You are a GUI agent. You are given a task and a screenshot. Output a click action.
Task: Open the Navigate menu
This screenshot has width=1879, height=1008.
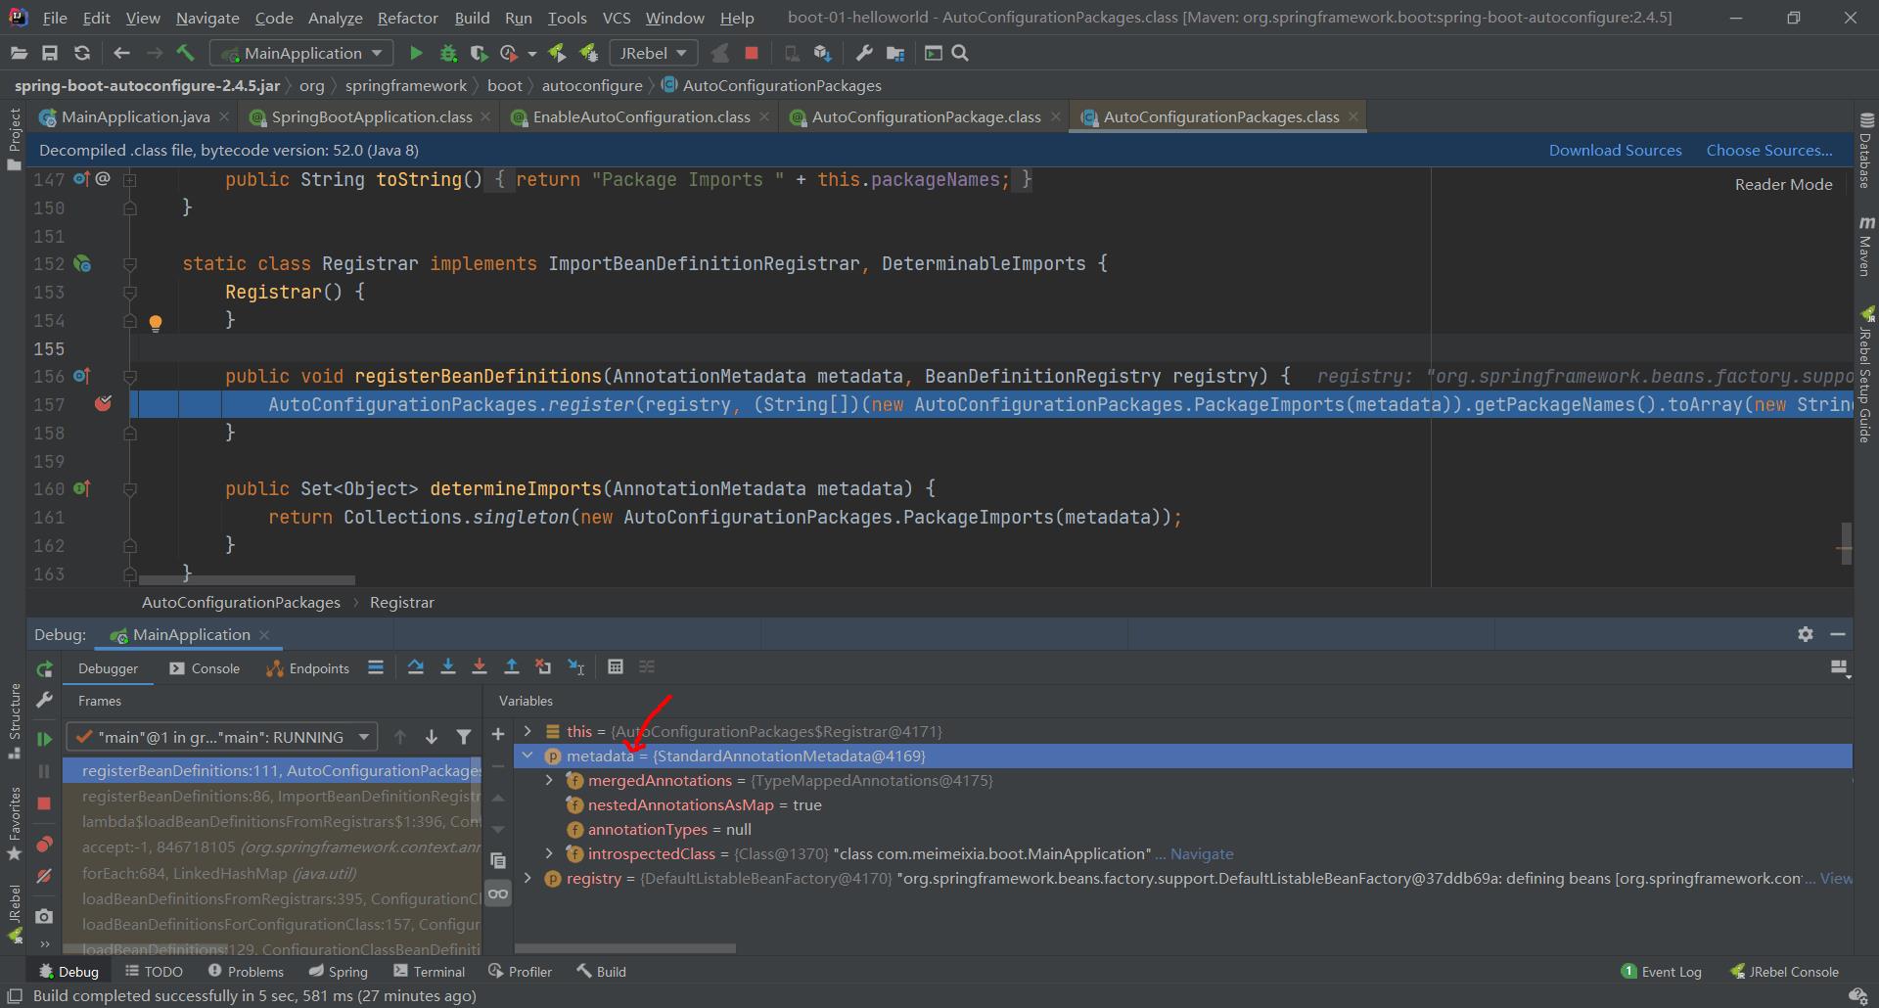click(x=207, y=18)
